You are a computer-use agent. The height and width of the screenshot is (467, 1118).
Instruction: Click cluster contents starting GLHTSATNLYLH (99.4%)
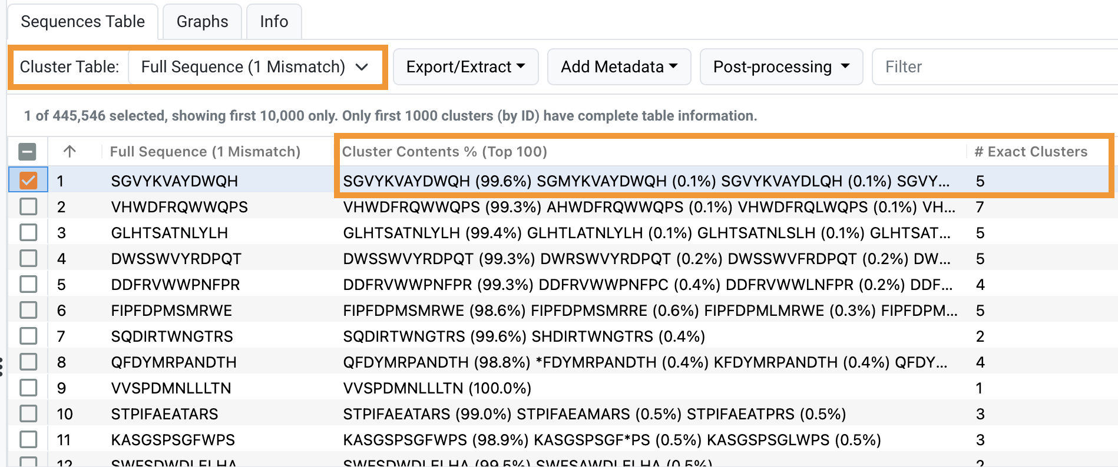(647, 233)
